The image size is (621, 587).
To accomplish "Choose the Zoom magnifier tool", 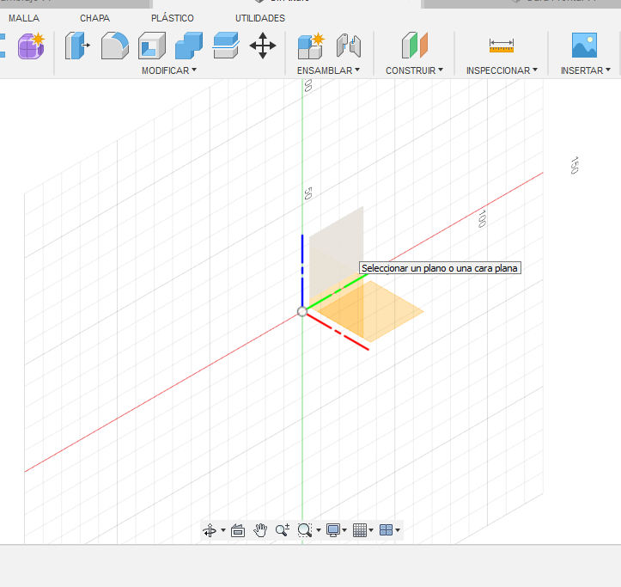I will tap(283, 530).
